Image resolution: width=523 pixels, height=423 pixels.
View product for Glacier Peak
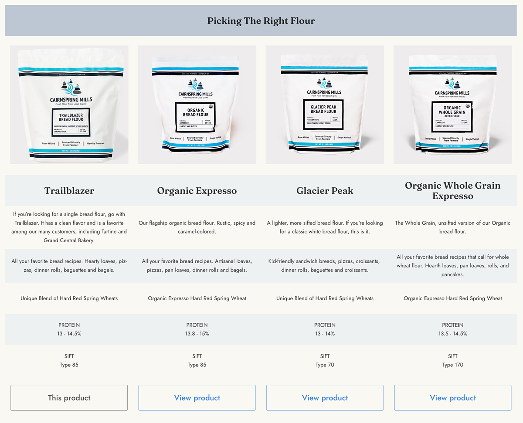click(325, 398)
